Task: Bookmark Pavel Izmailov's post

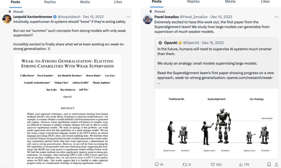Action: (269, 164)
